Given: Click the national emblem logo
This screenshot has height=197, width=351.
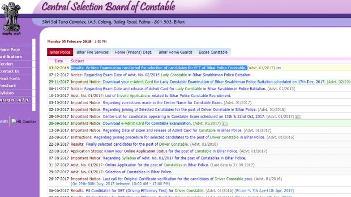Looking at the screenshot, I should point(11,19).
